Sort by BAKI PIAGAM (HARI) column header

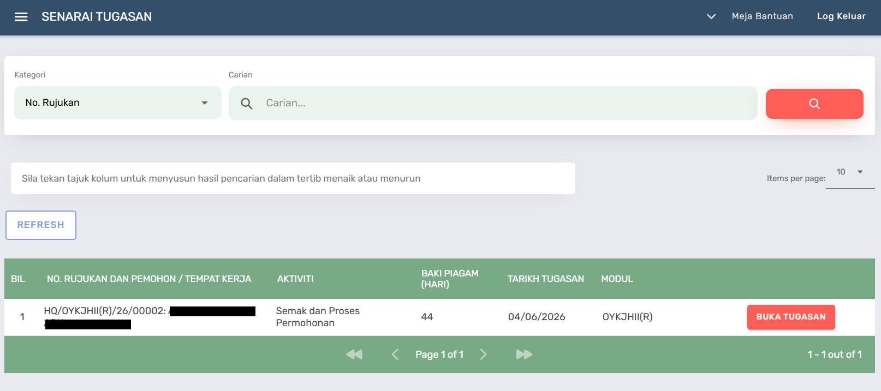(450, 279)
